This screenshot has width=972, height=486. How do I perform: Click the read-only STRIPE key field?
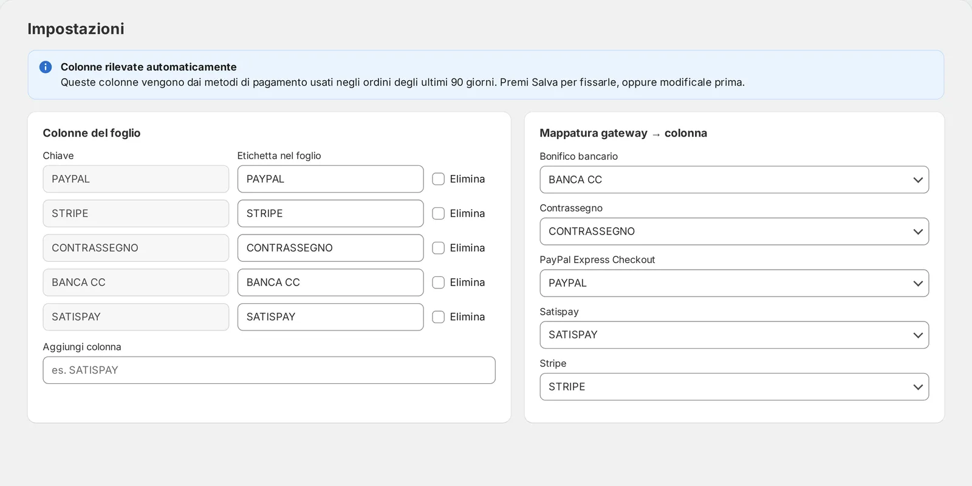pos(136,213)
